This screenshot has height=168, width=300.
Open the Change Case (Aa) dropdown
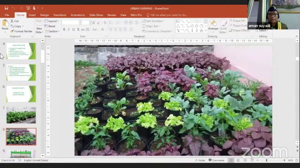tap(95, 30)
